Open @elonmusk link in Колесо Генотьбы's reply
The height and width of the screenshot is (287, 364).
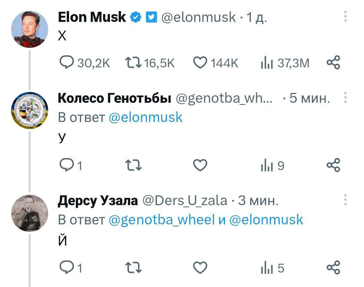point(146,117)
